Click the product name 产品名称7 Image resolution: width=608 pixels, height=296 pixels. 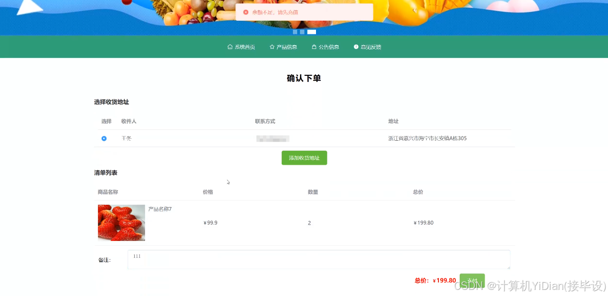[x=160, y=209]
